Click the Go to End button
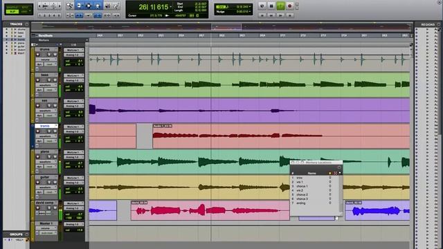Viewport: 443px width, 249px height. (289, 15)
